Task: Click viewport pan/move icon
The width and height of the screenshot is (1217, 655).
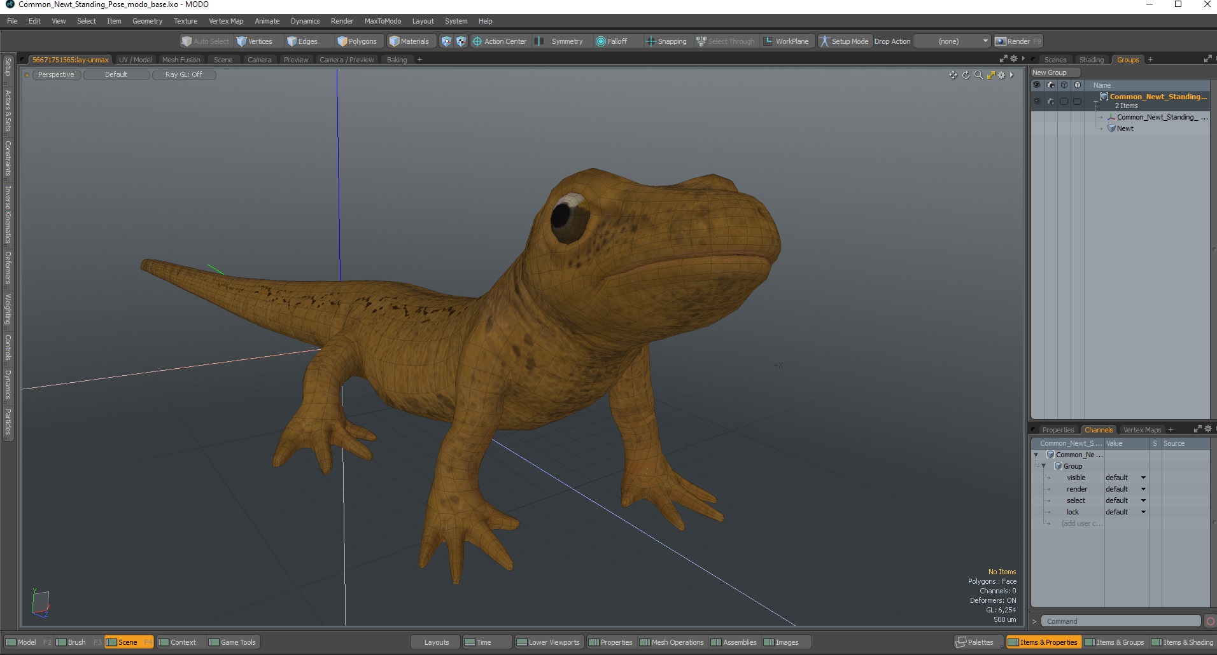Action: [953, 75]
